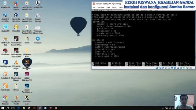Screen dimensions: 196x110
Task: Open the Devices menu in VirtualBox window
Action: click(121, 7)
